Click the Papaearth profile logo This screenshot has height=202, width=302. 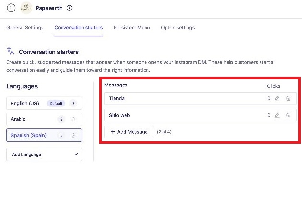click(26, 8)
